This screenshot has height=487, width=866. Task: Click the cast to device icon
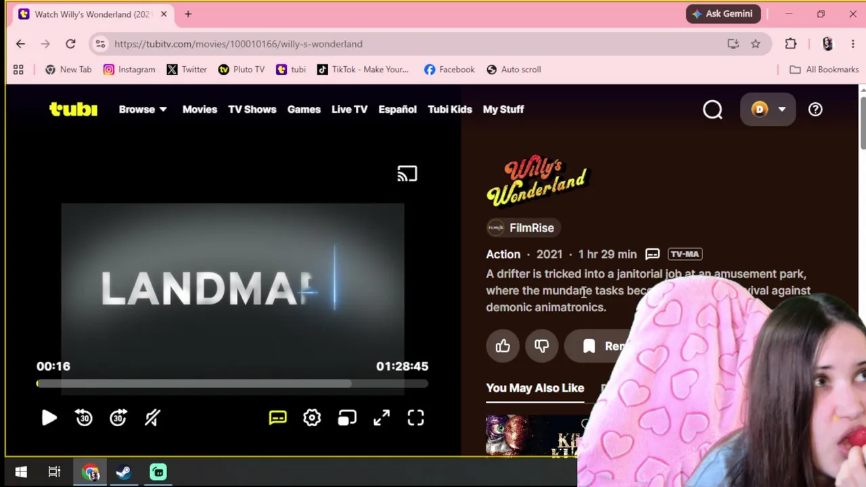(x=407, y=174)
